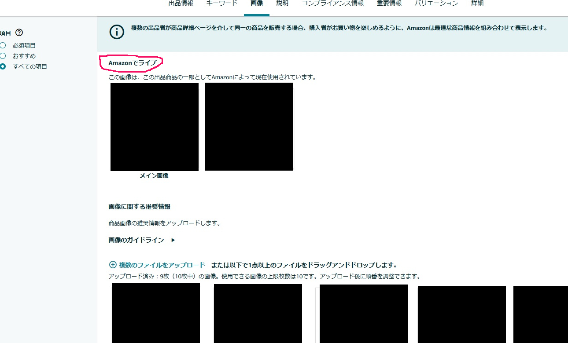Select the おすすめ radio button
Viewport: 568px width, 343px height.
pyautogui.click(x=4, y=56)
